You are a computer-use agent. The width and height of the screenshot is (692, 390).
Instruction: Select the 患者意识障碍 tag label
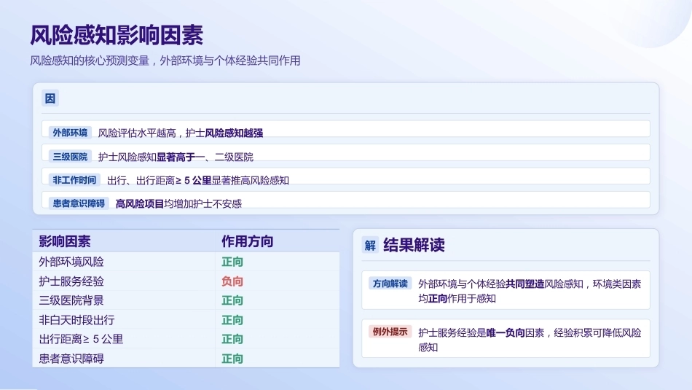point(79,203)
